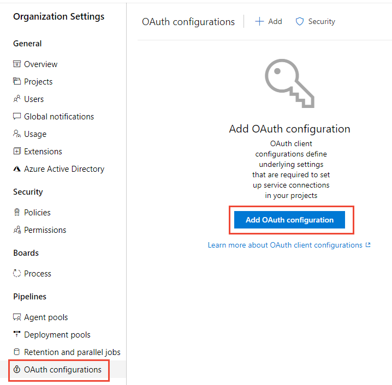Click the Permissions icon in sidebar
This screenshot has width=392, height=385.
pos(17,230)
